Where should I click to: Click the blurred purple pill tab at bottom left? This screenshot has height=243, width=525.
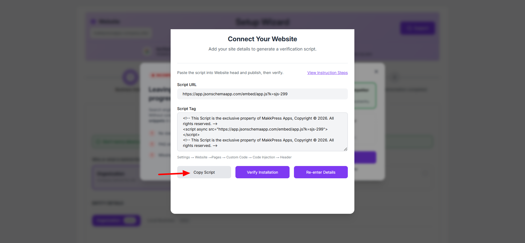pyautogui.click(x=116, y=220)
